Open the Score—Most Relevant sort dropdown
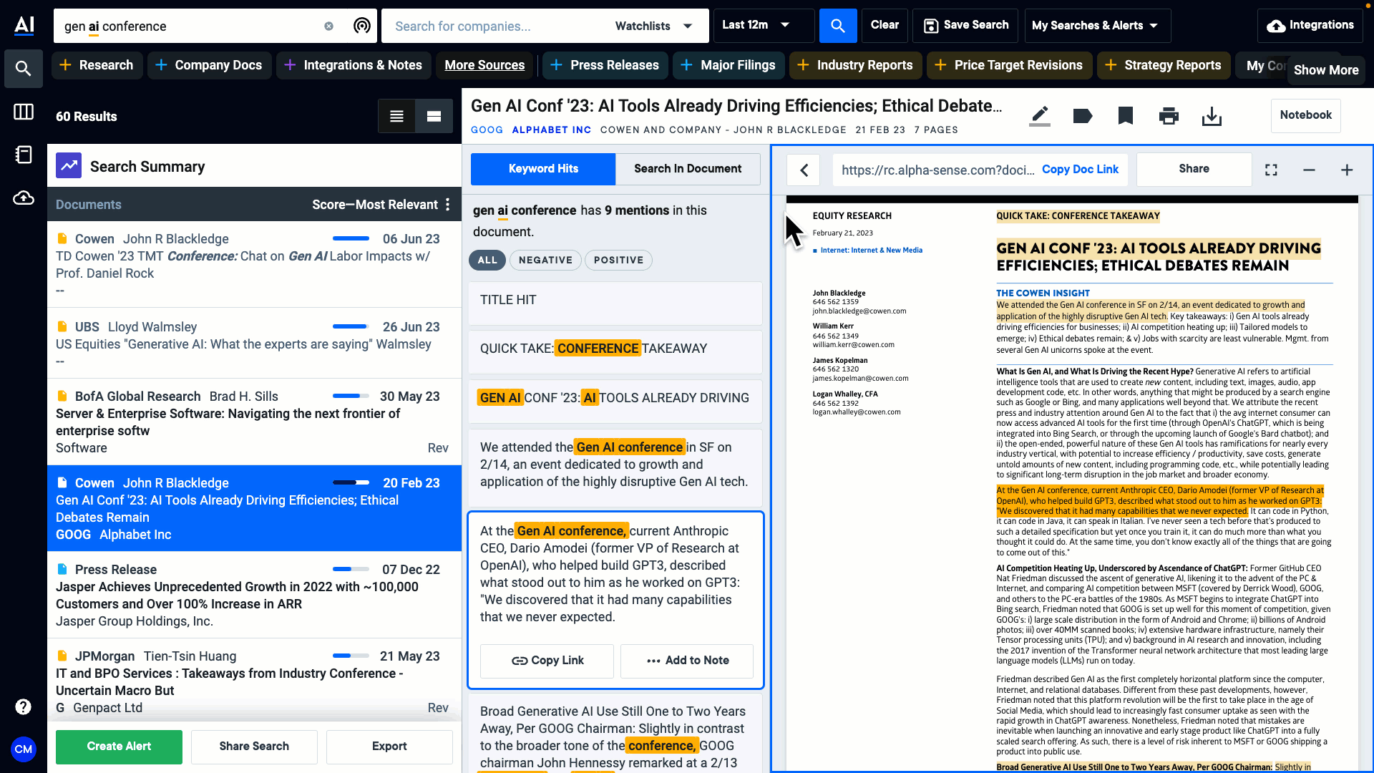 coord(375,204)
